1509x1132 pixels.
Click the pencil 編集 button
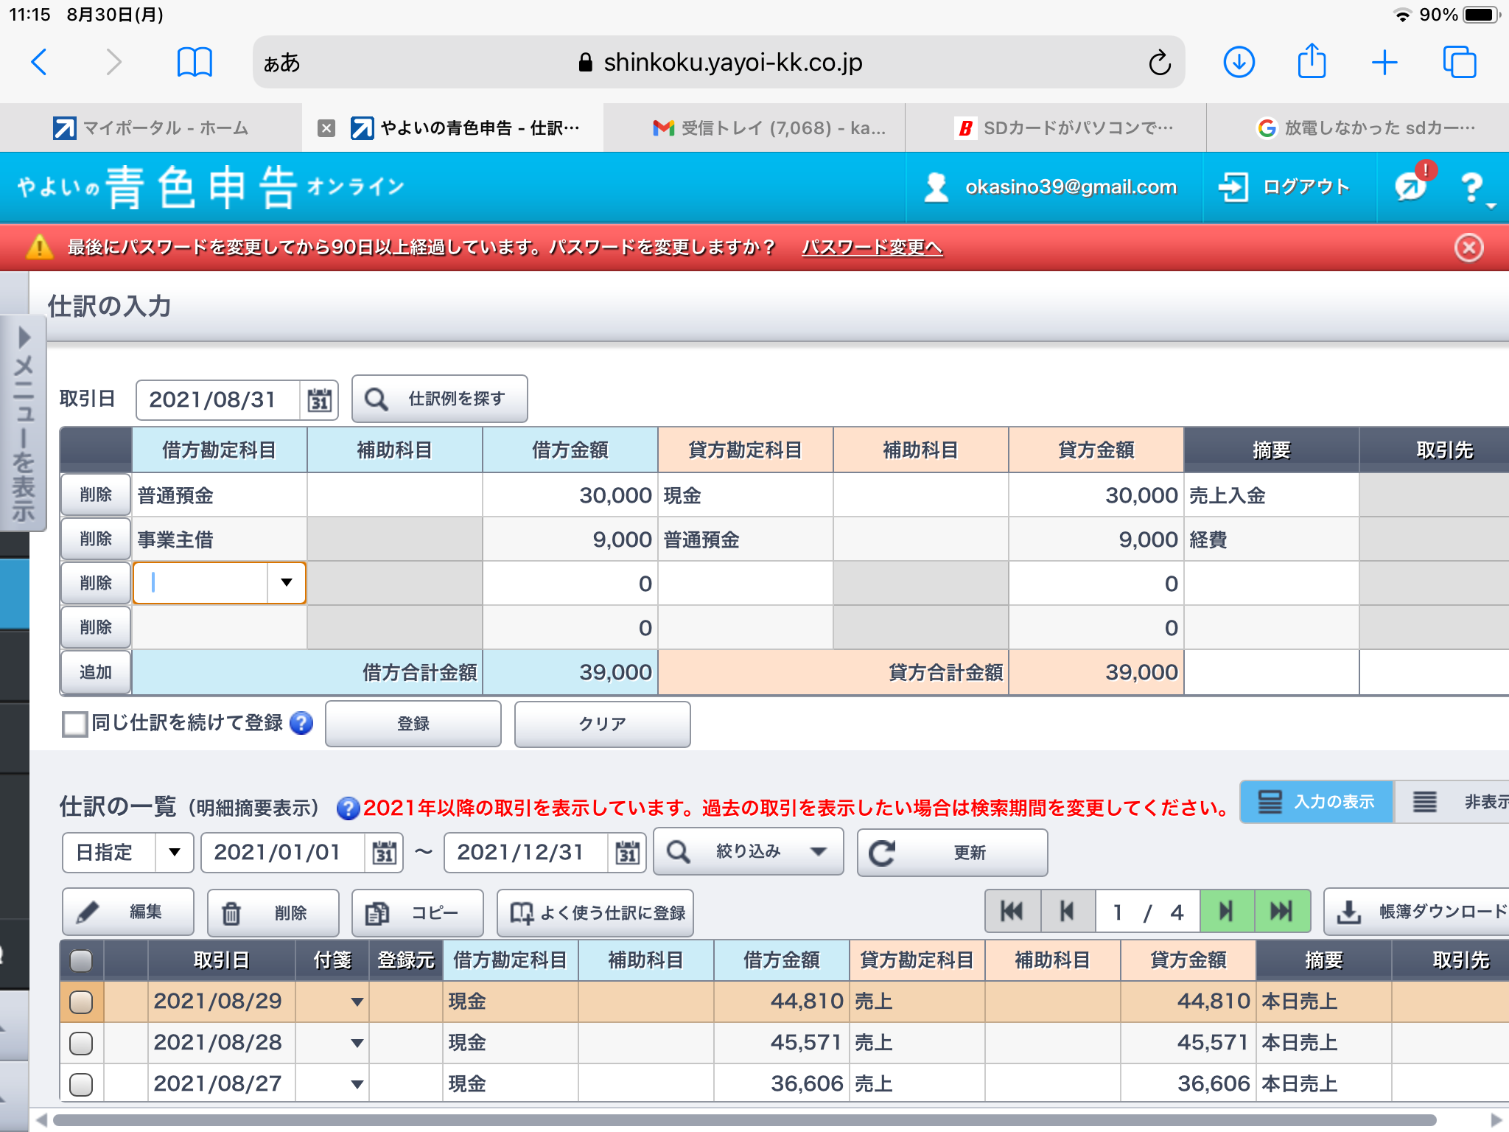coord(128,912)
